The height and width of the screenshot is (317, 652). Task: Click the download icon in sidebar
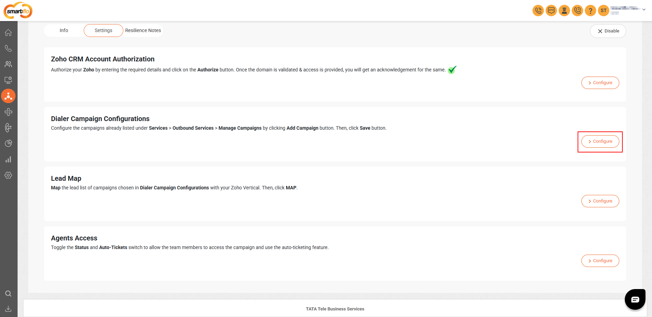coord(8,309)
